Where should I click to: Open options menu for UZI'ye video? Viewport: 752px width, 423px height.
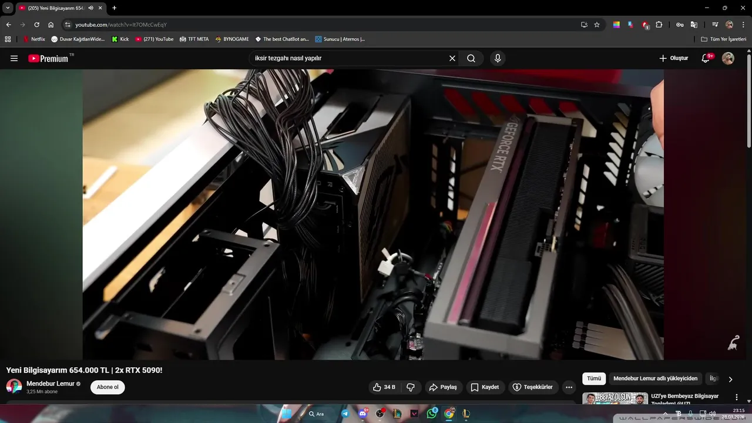(x=737, y=398)
